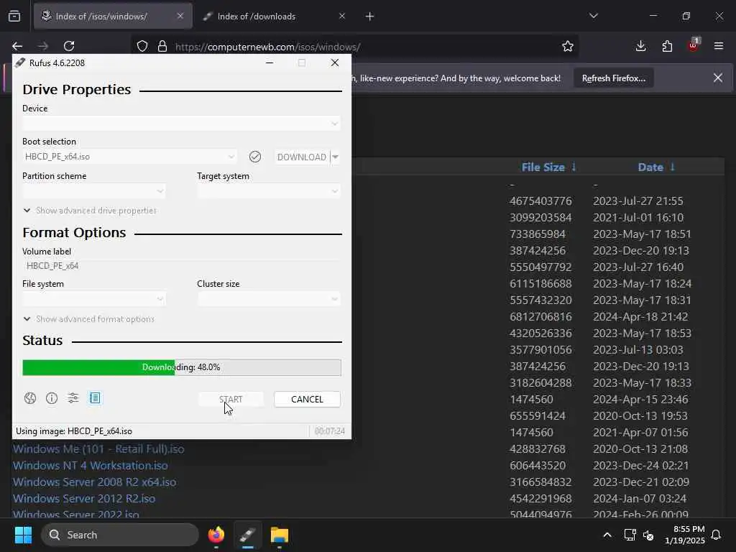Screen dimensions: 736x552
Task: Bookmark this page with the star
Action: click(568, 47)
